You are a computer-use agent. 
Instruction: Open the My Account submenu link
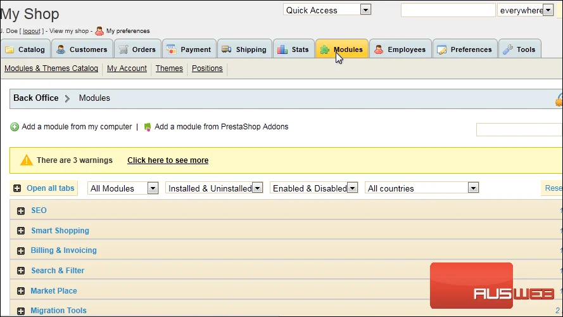pos(127,68)
